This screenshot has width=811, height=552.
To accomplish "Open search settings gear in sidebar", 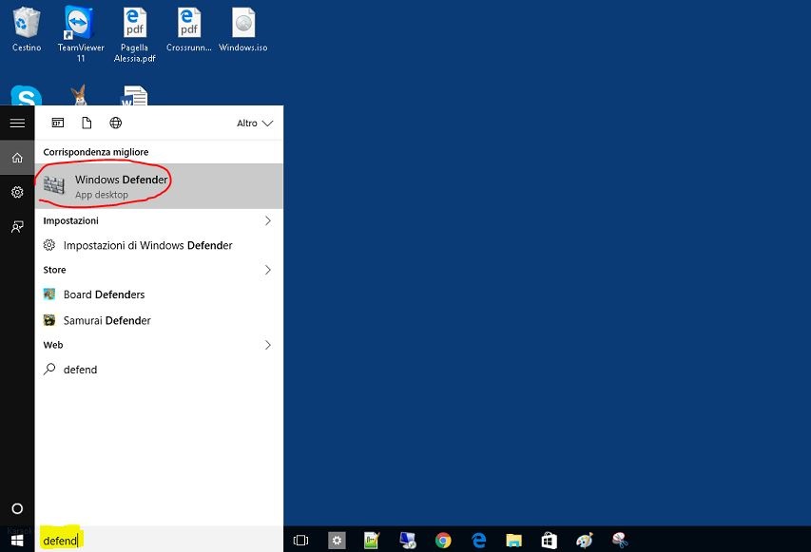I will (17, 192).
